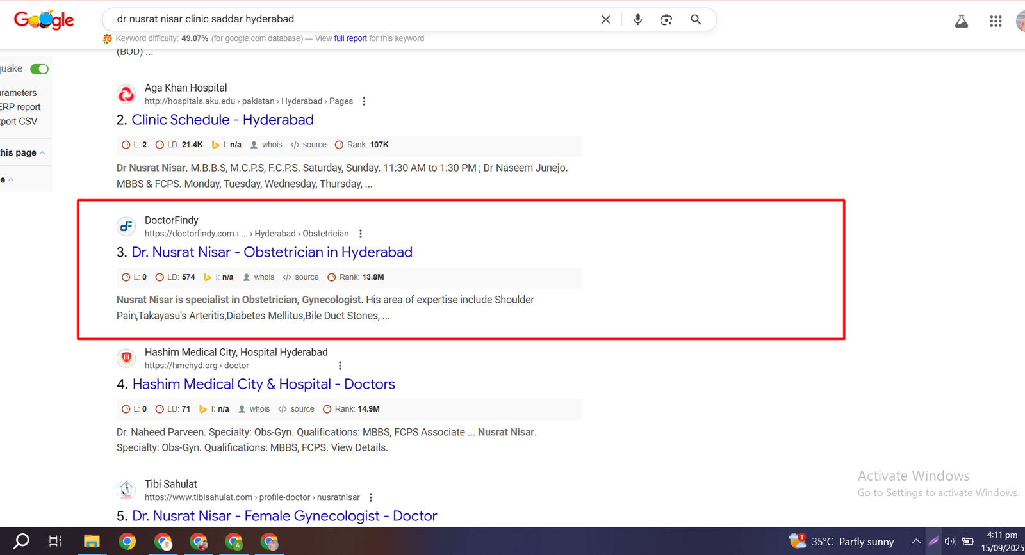
Task: Show hidden system tray icons
Action: coord(916,542)
